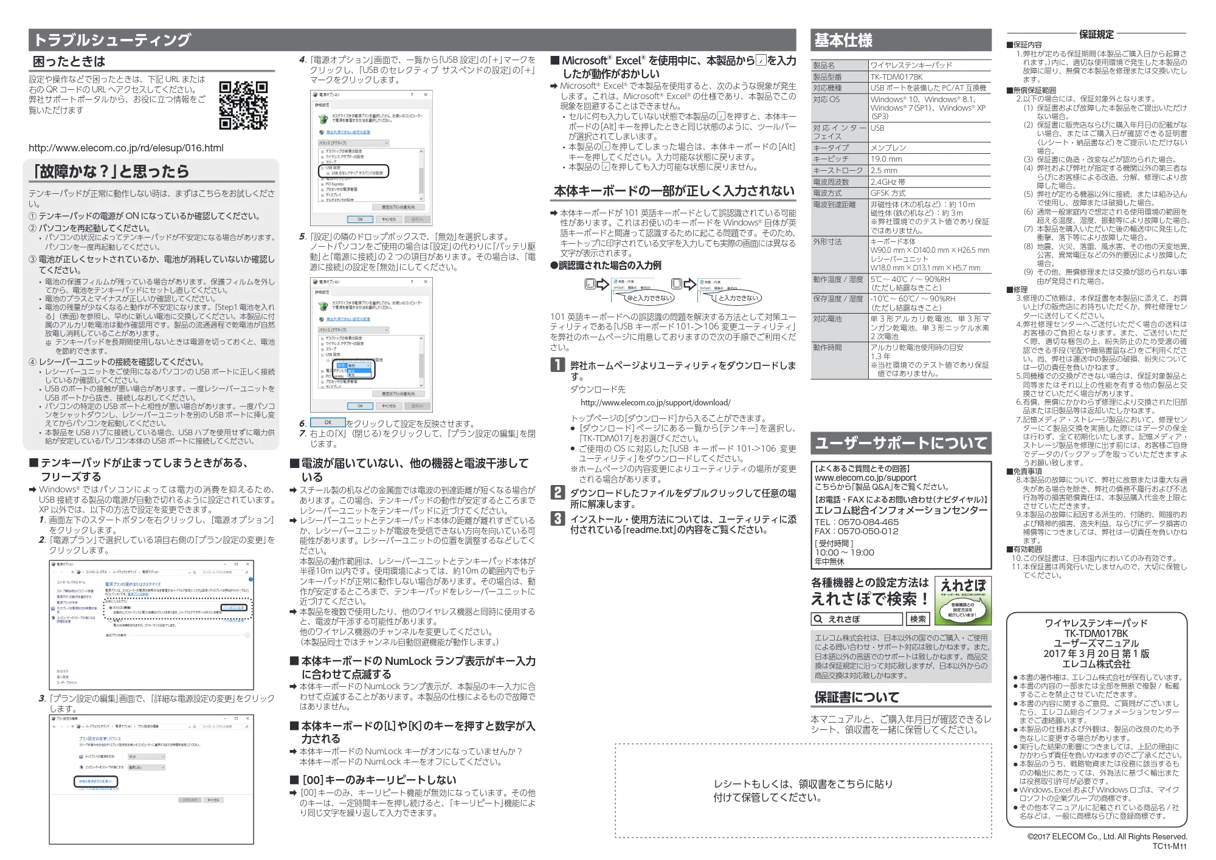Click blue help icon in power options screenshot
The width and height of the screenshot is (1216, 860).
pyautogui.click(x=250, y=579)
